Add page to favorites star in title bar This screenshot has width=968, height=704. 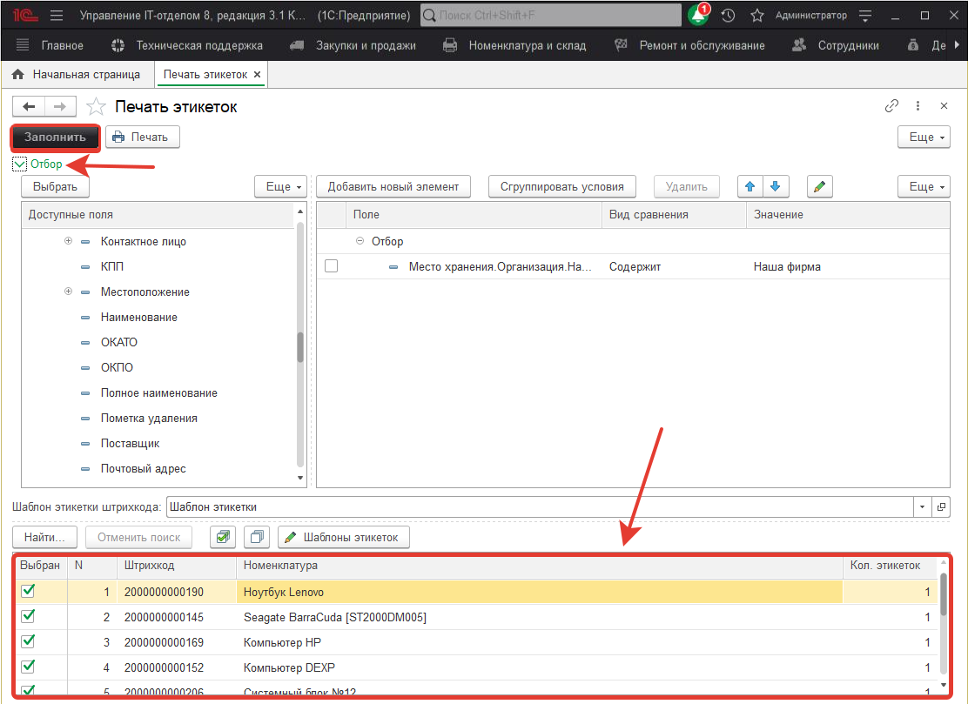point(757,16)
